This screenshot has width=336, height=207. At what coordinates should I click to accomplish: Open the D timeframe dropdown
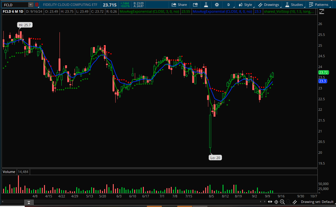[228, 5]
